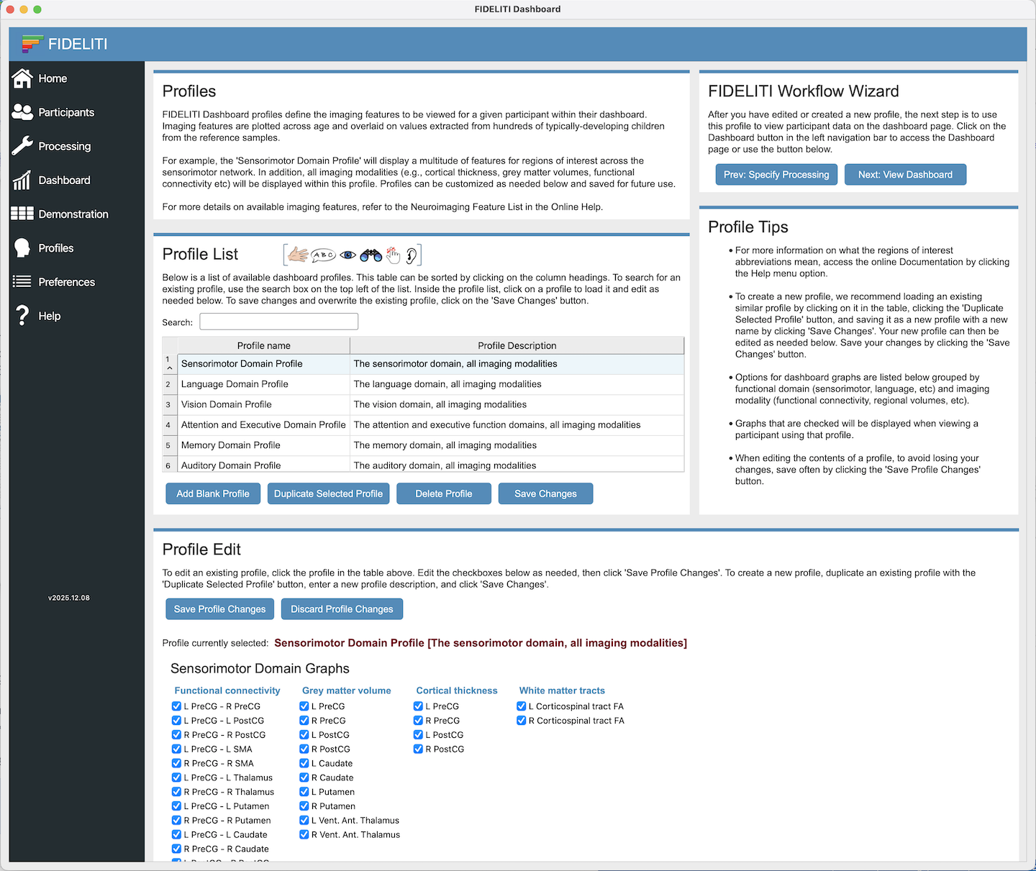Sort by Profile Description column header
Image resolution: width=1036 pixels, height=871 pixels.
pyautogui.click(x=517, y=345)
